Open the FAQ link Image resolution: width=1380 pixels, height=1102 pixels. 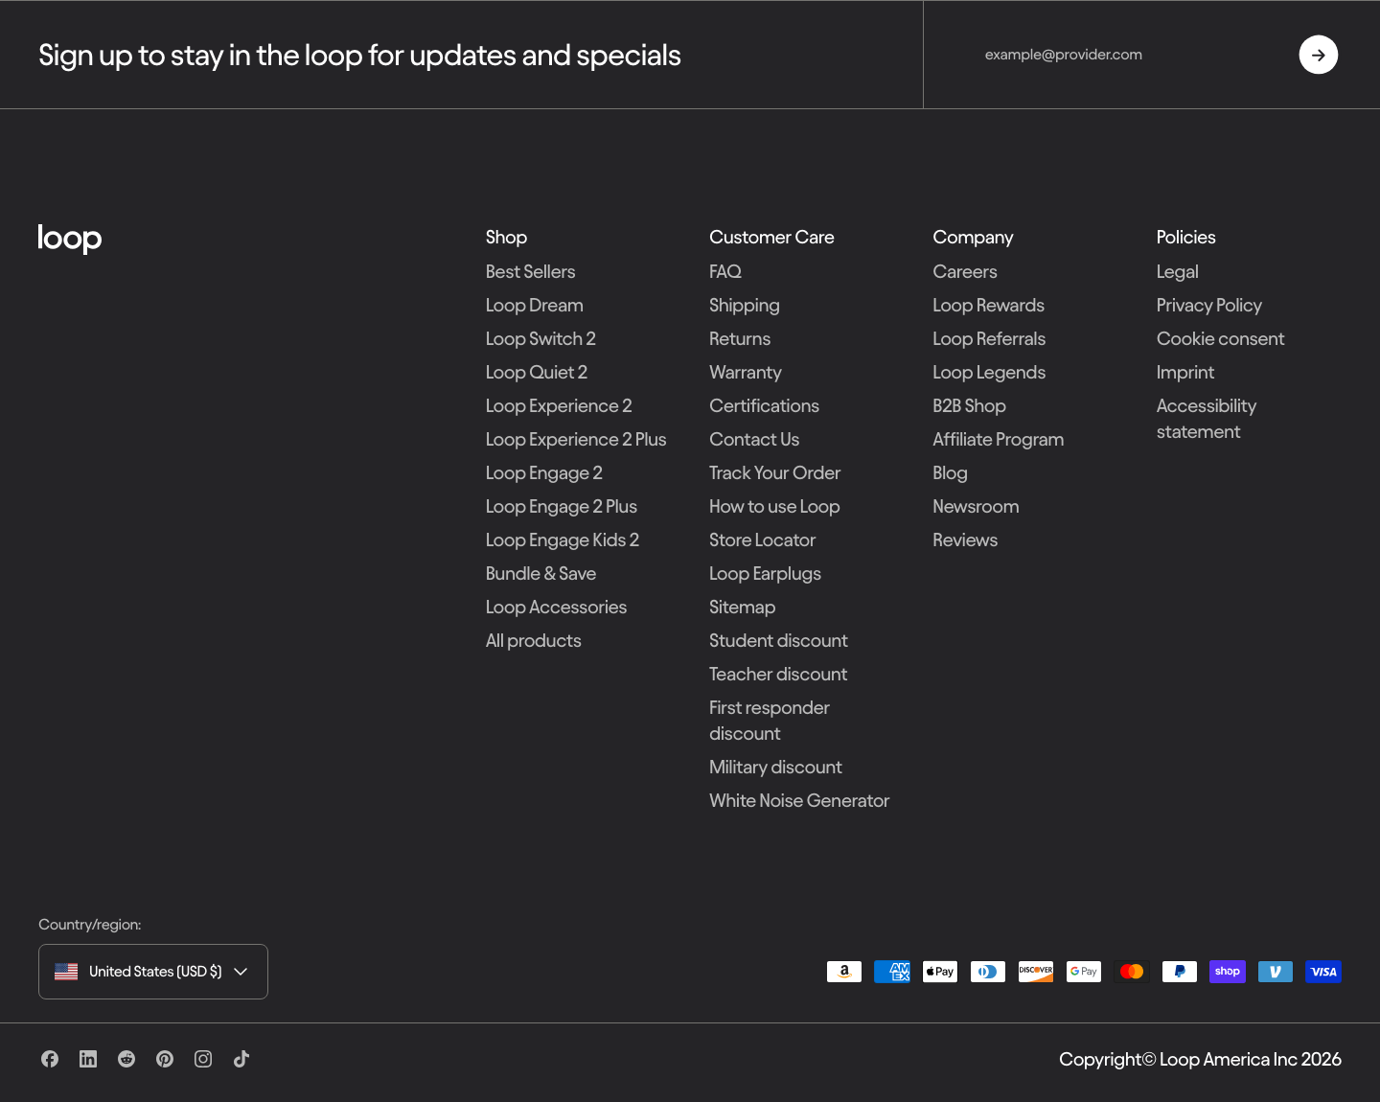[725, 271]
